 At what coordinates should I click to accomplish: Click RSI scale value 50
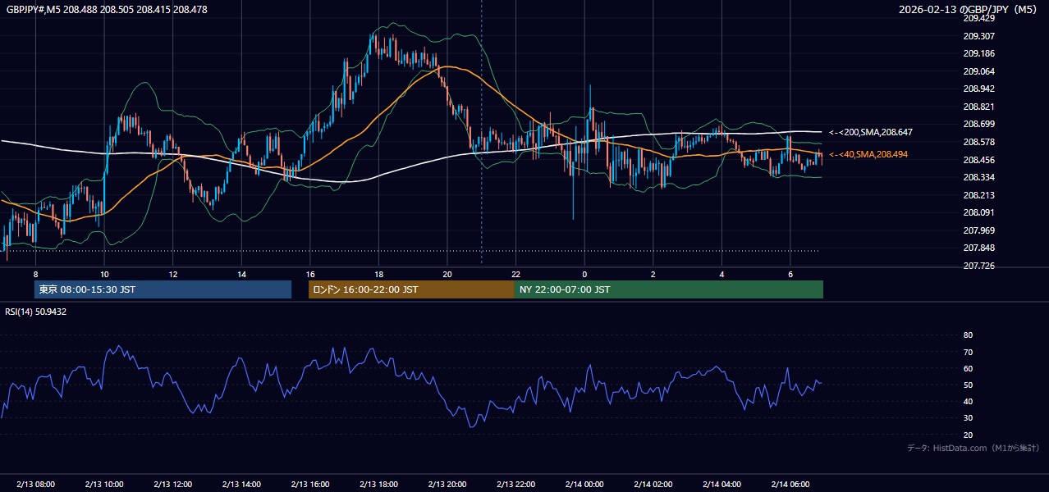click(x=968, y=385)
